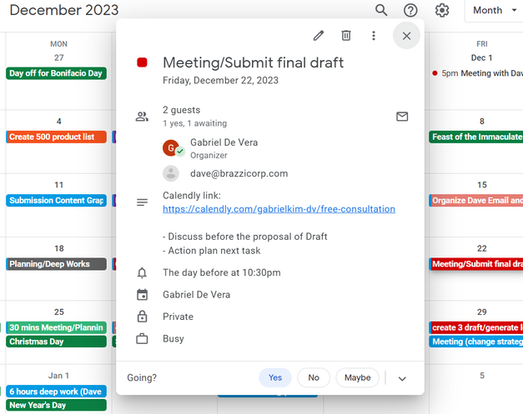This screenshot has height=414, width=523.
Task: Close the event details popup
Action: (x=406, y=36)
